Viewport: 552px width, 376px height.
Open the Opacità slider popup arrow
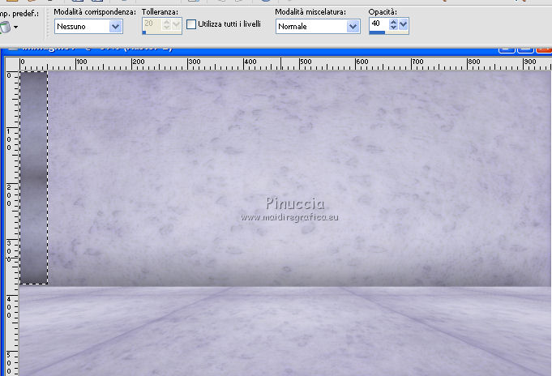404,25
